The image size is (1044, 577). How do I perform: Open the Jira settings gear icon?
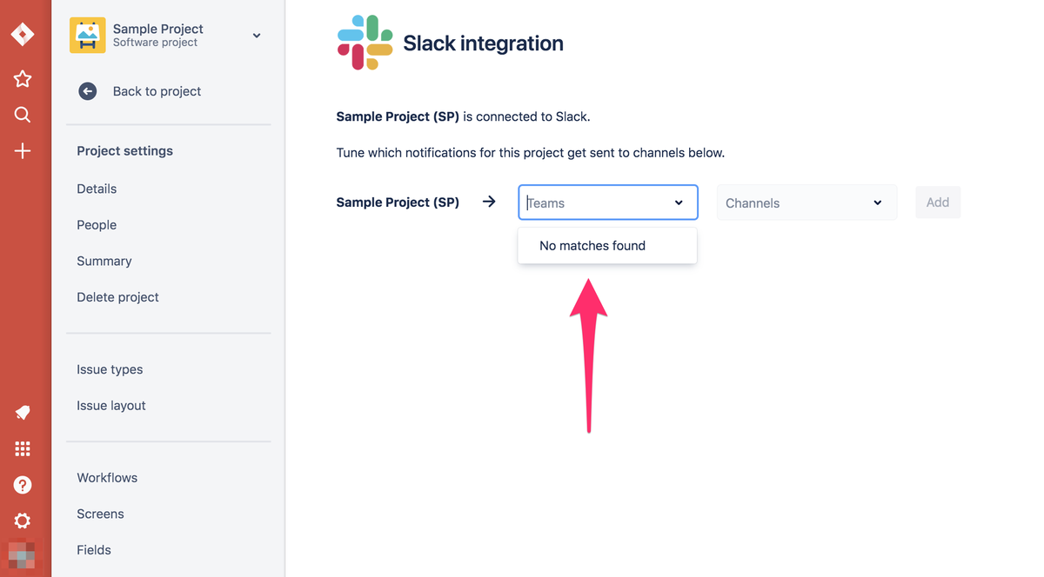coord(23,521)
